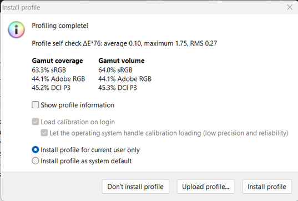The image size is (298, 201).
Task: Close the Install profile dialog
Action: [290, 7]
